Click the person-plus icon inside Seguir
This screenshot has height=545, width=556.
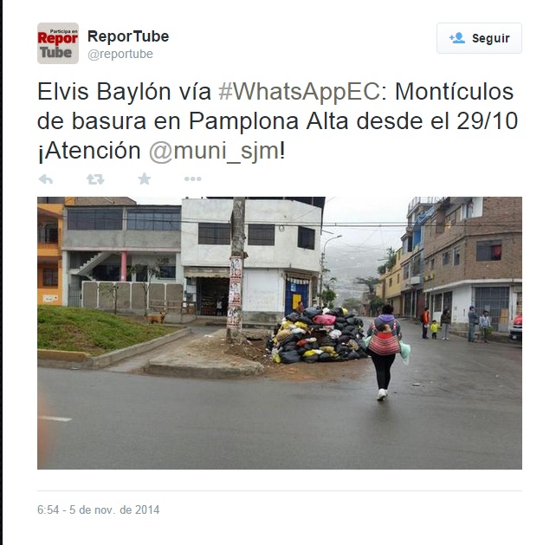(x=457, y=37)
